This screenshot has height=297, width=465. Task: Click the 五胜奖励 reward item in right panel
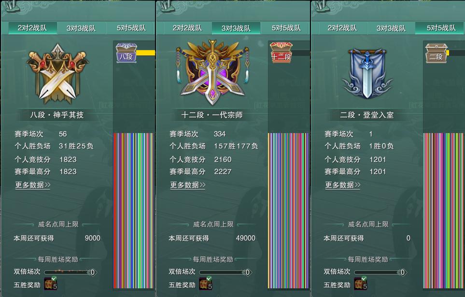[361, 283]
